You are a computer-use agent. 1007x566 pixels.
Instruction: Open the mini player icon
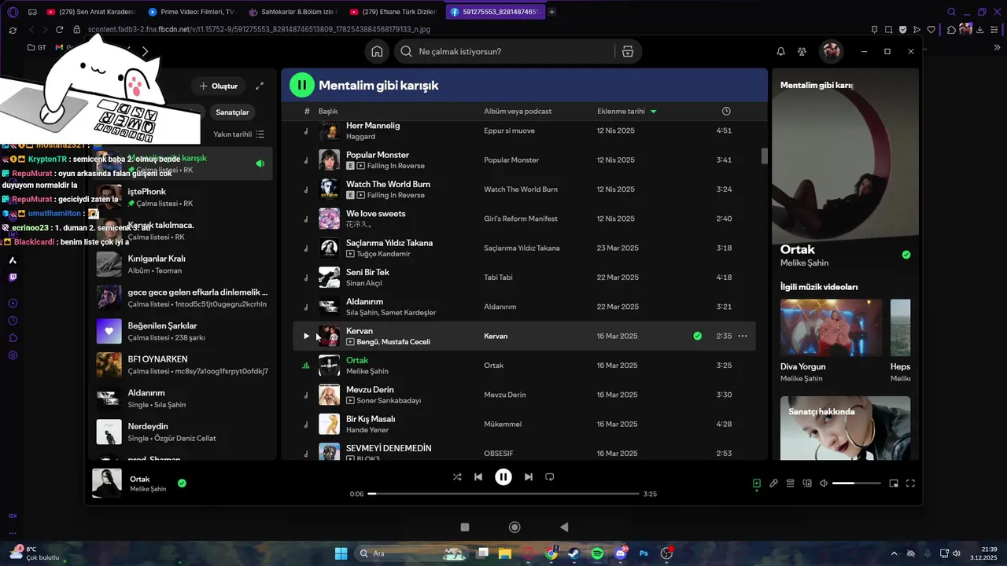coord(894,483)
